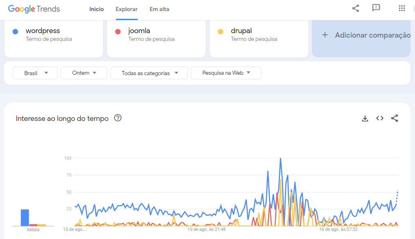Open the embed code for the chart
This screenshot has width=415, height=239.
click(379, 118)
